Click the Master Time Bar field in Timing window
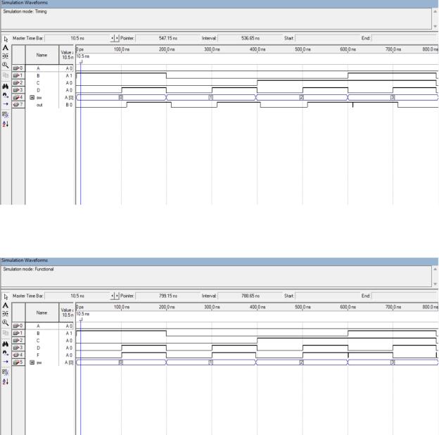 (77, 38)
